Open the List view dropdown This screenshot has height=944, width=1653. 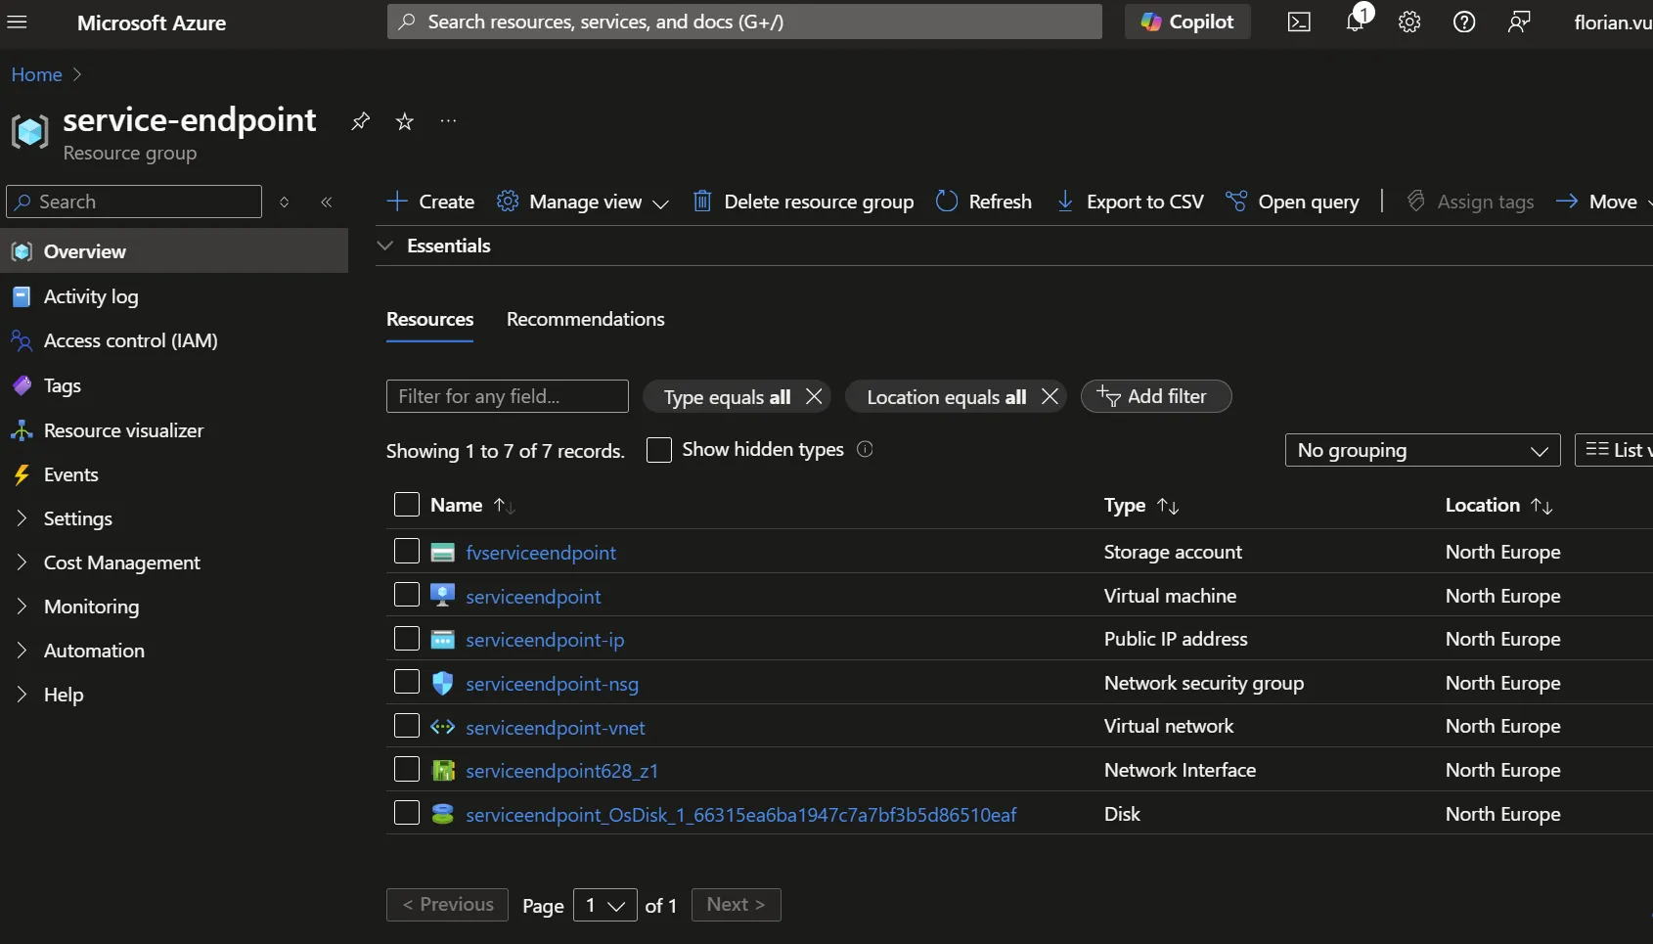(1614, 450)
